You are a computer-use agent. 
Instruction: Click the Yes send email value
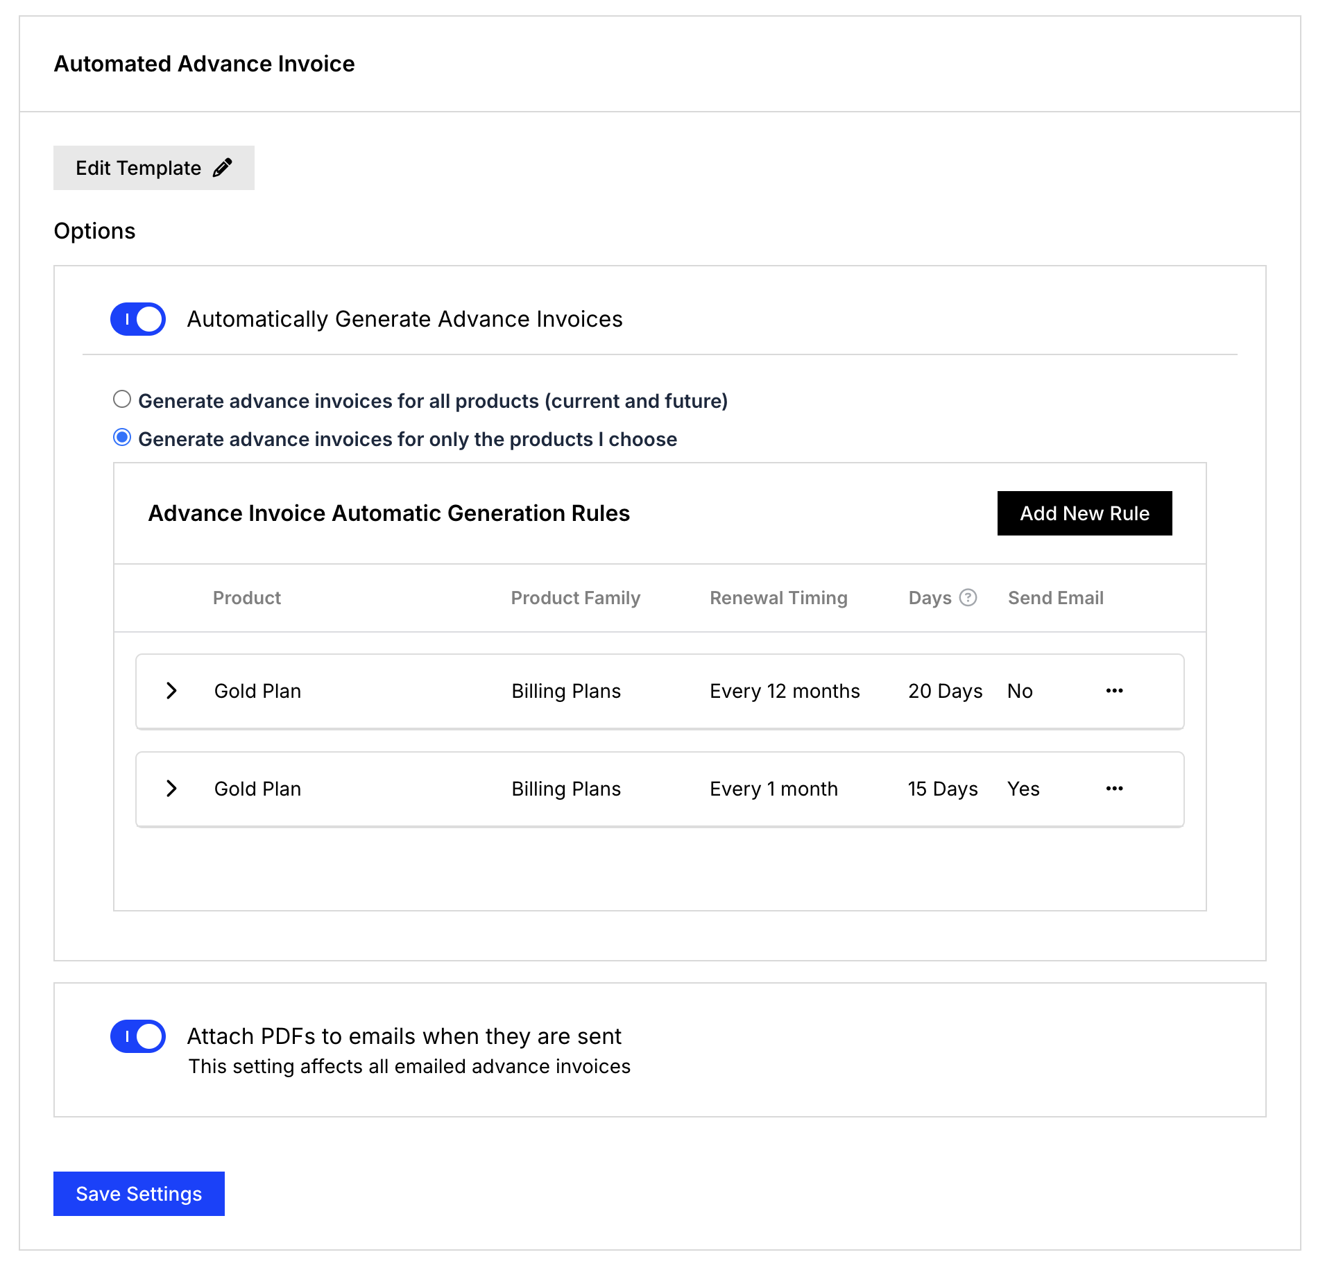[1023, 789]
